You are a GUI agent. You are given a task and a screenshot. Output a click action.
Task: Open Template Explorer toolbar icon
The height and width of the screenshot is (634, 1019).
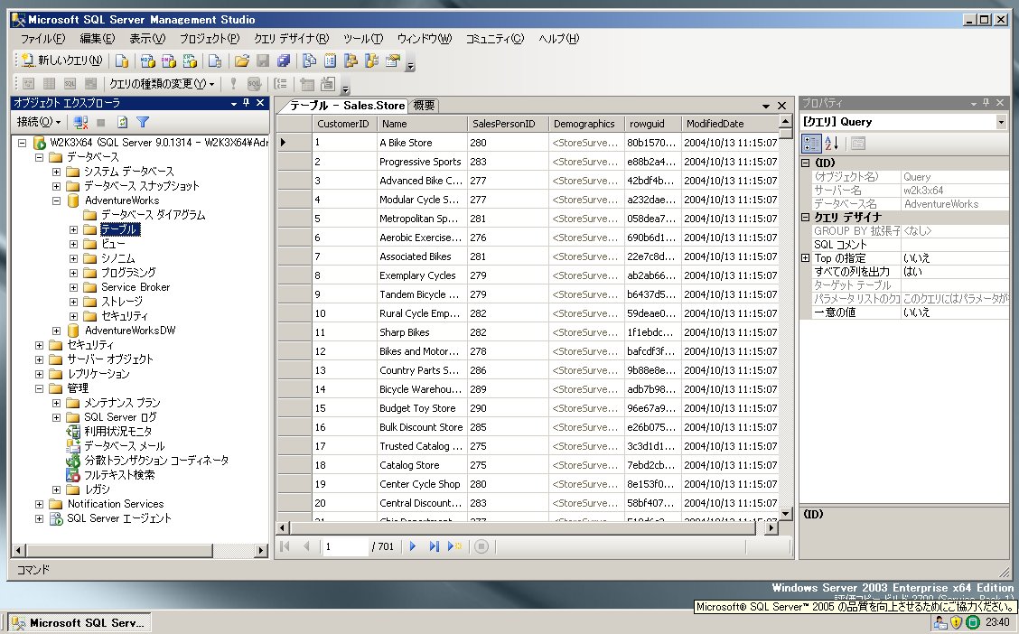[x=371, y=61]
